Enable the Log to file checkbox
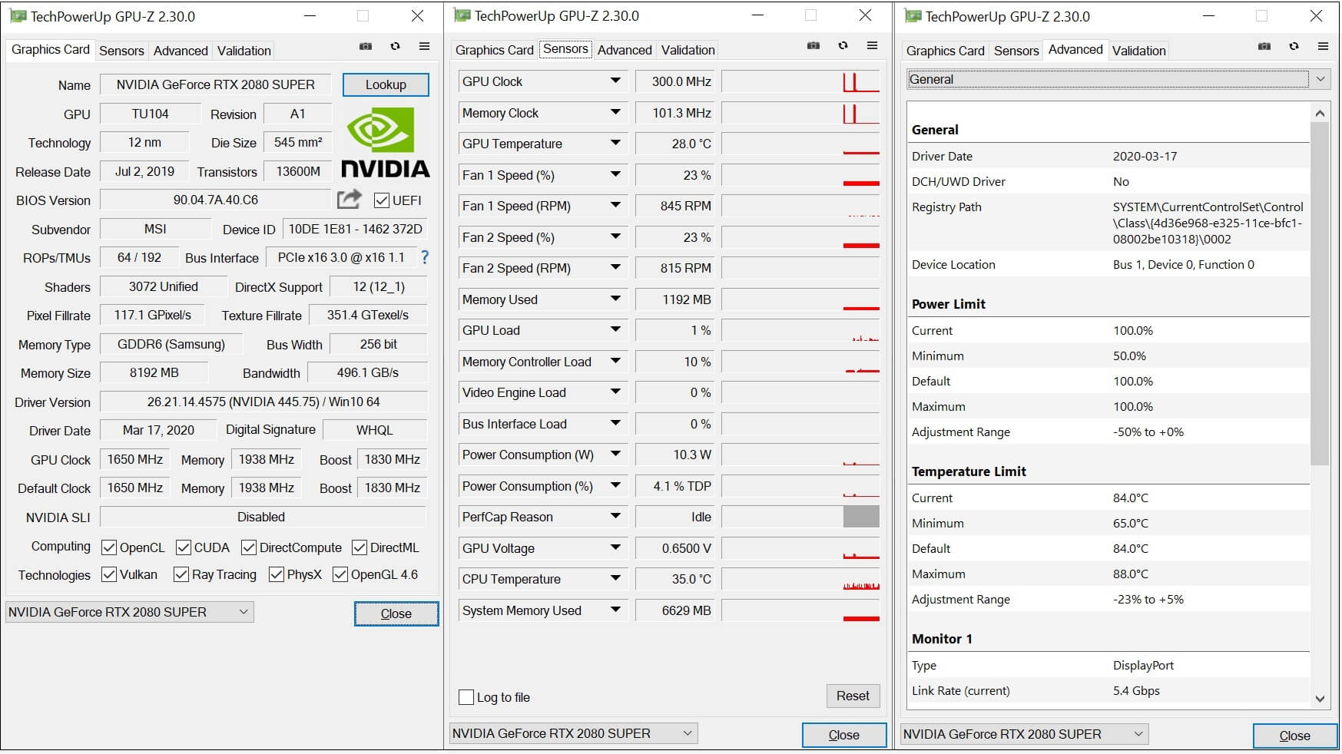1342x754 pixels. point(466,697)
